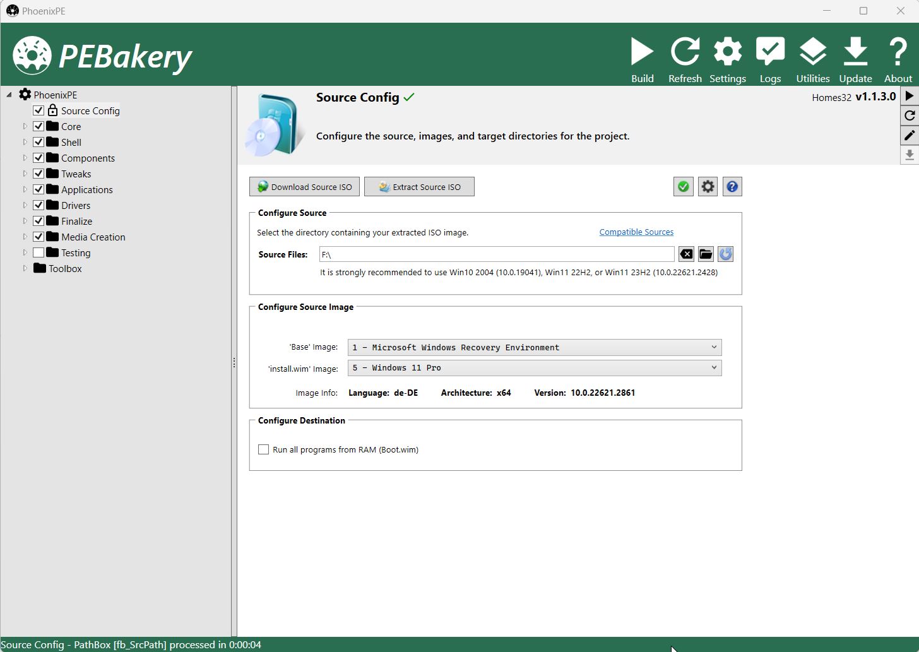Click the edit script pencil icon
Screen dimensions: 919x652
click(910, 135)
